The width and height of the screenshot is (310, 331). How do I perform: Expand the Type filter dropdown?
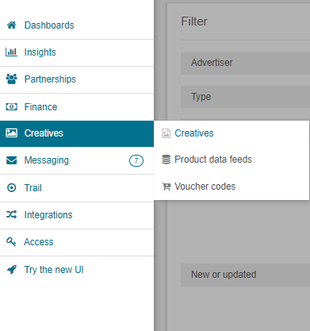(x=245, y=97)
